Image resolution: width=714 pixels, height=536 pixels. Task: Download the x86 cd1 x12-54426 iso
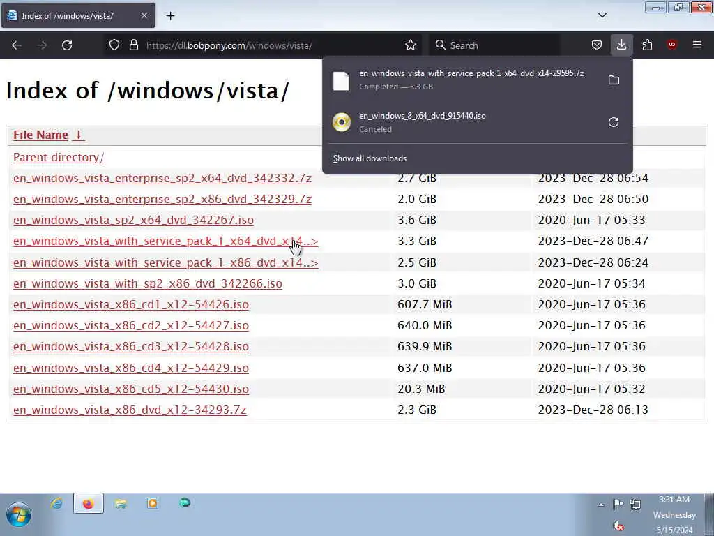click(131, 304)
